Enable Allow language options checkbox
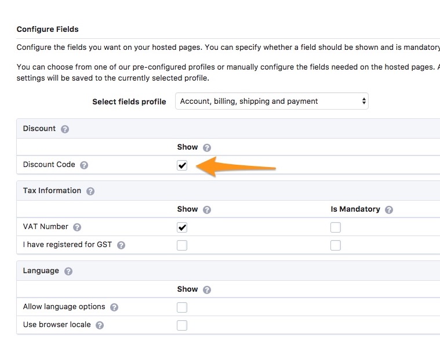Image resolution: width=440 pixels, height=337 pixels. click(182, 307)
